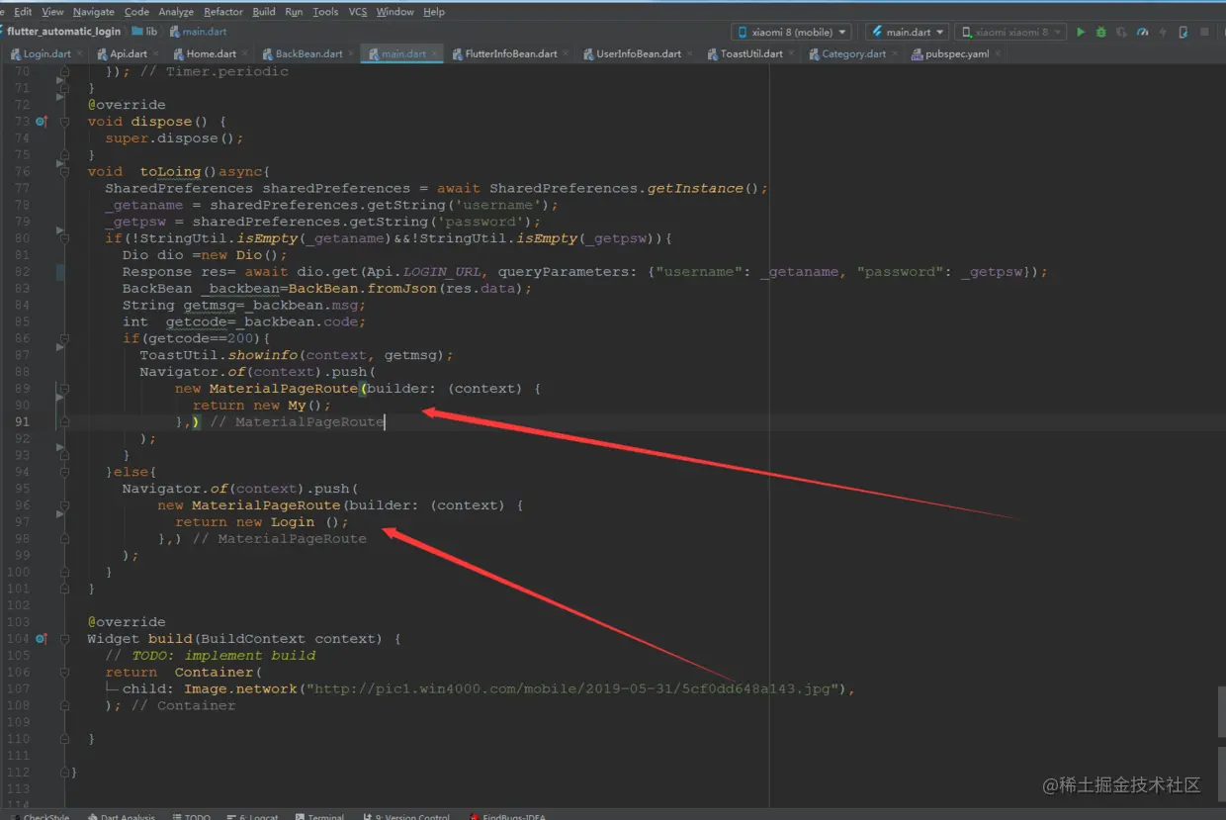The image size is (1226, 820).
Task: Open the Build menu
Action: [264, 12]
